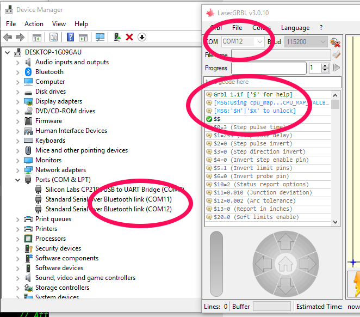Click the run program play icon

pyautogui.click(x=337, y=68)
